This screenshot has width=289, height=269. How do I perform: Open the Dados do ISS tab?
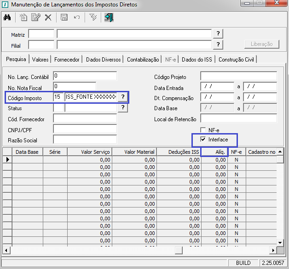197,59
